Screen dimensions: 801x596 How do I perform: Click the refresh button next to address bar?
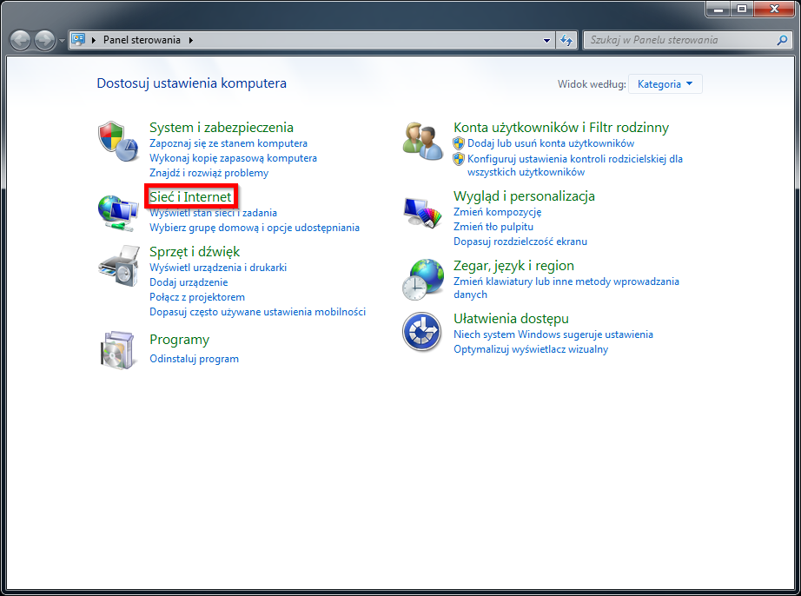click(x=566, y=39)
